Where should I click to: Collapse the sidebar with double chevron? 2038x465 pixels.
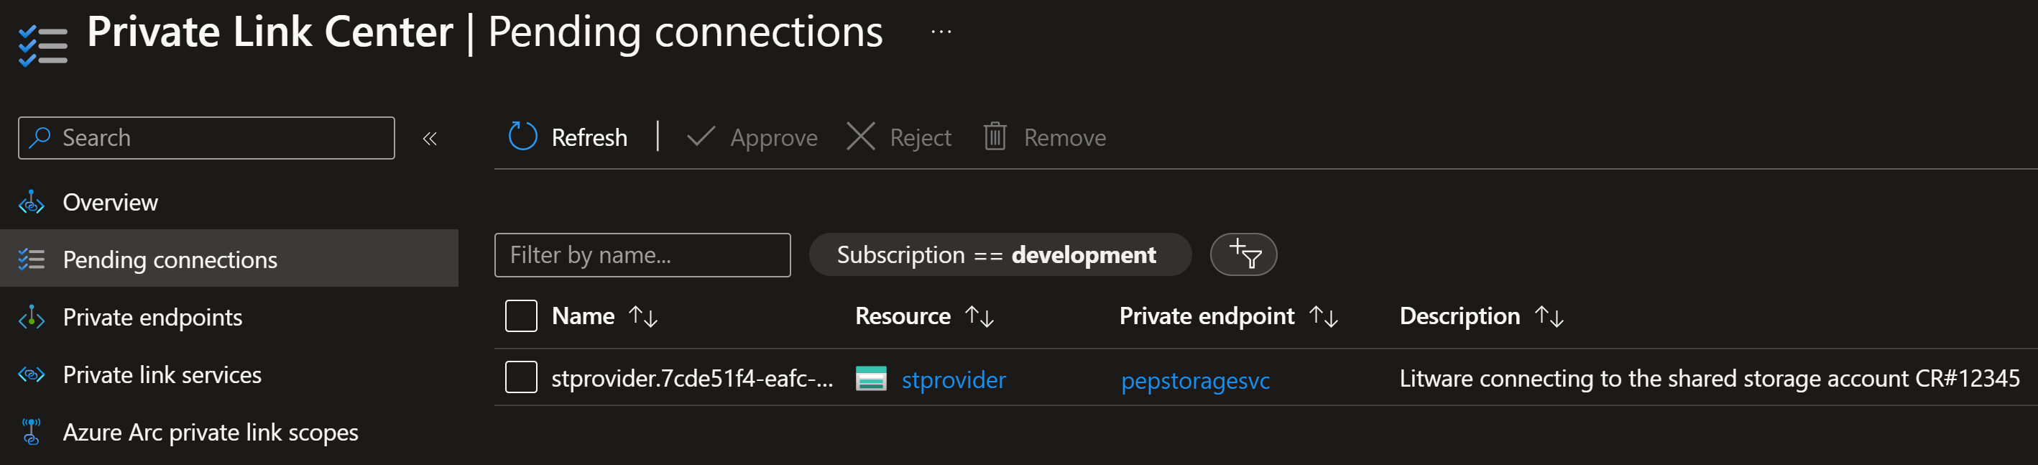430,139
